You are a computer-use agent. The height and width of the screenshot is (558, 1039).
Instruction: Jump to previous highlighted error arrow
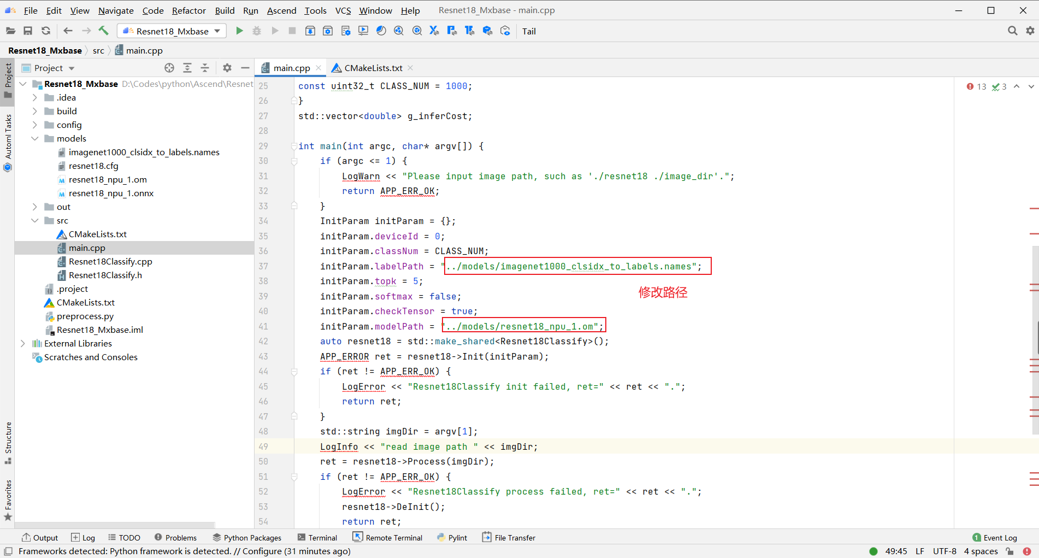[1017, 86]
